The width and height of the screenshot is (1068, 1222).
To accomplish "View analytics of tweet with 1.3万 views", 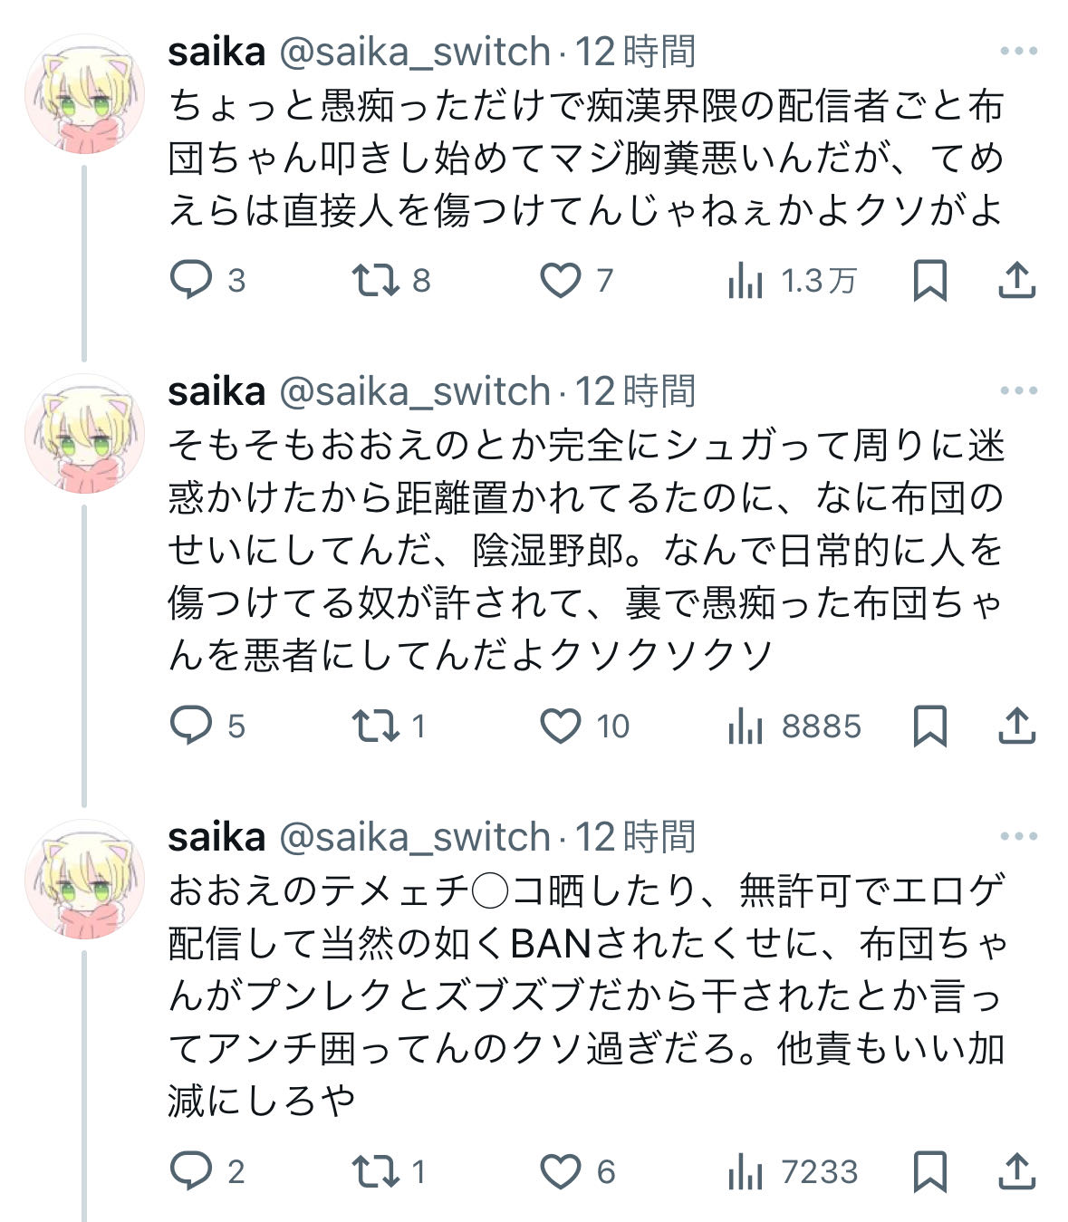I will coord(746,282).
